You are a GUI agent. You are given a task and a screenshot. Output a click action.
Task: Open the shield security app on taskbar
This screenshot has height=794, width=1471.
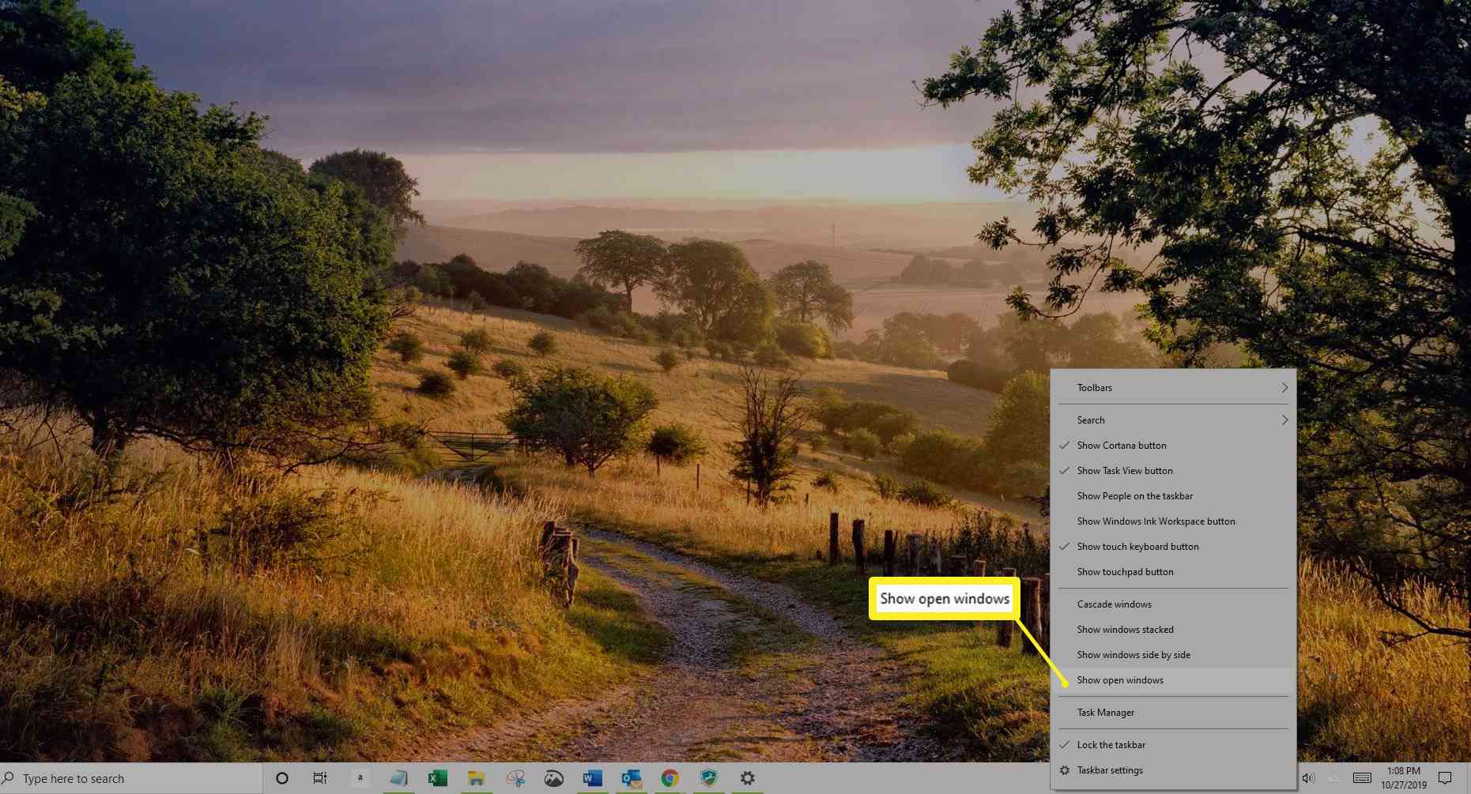point(708,778)
